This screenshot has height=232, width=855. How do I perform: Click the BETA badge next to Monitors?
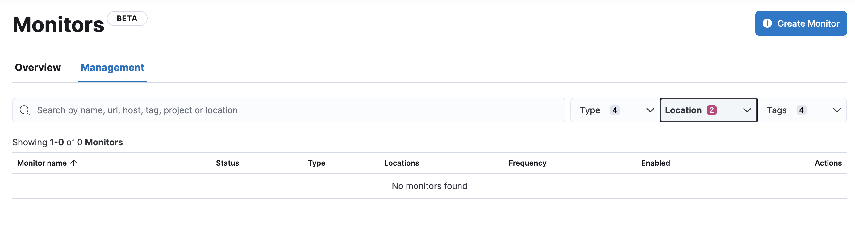click(127, 18)
